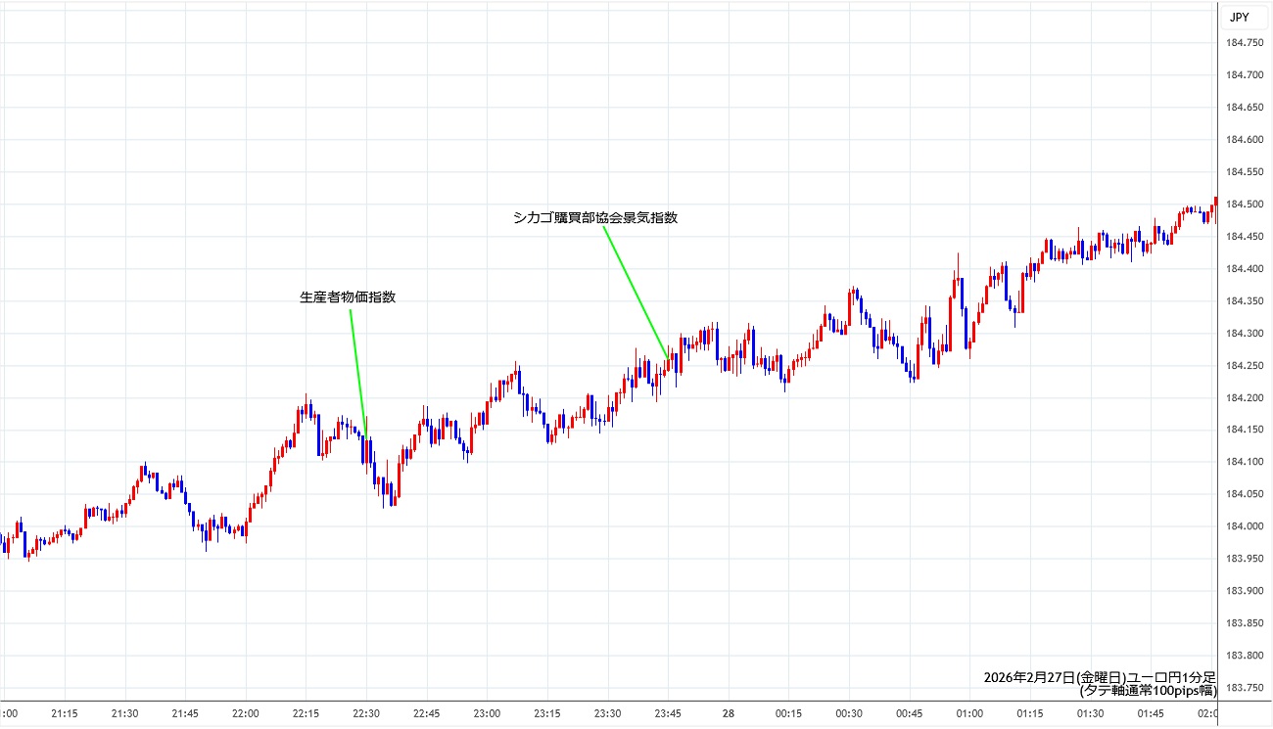Click the 183.750 price axis label
The image size is (1273, 729).
pos(1244,688)
